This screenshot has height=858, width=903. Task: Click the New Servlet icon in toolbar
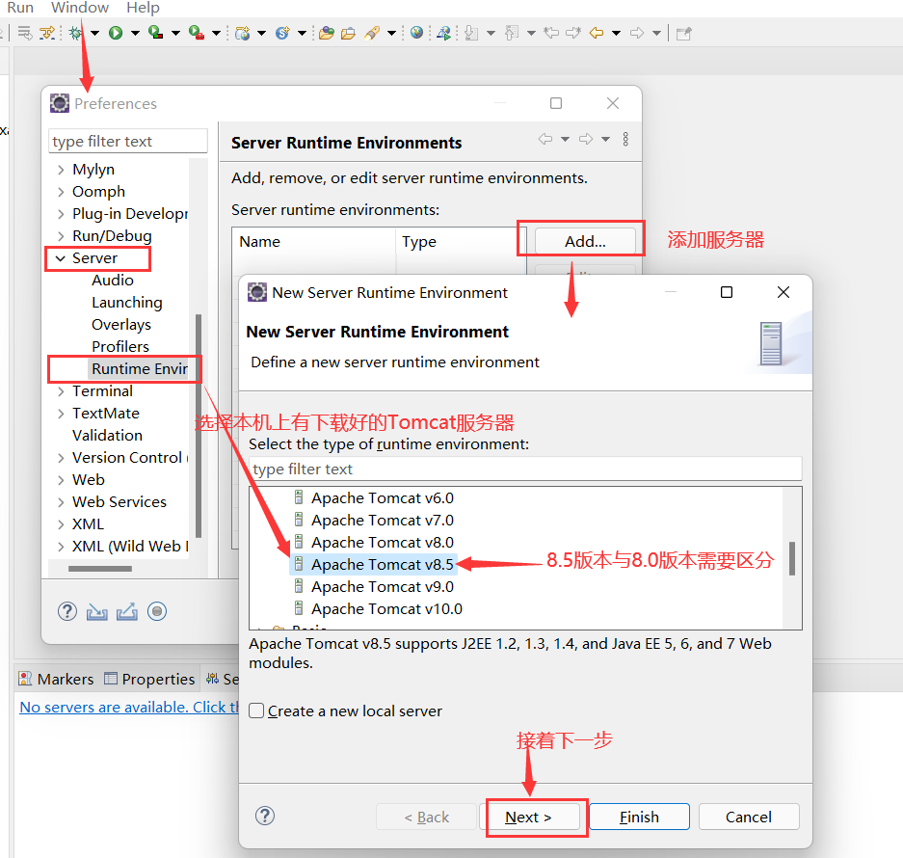tap(282, 33)
